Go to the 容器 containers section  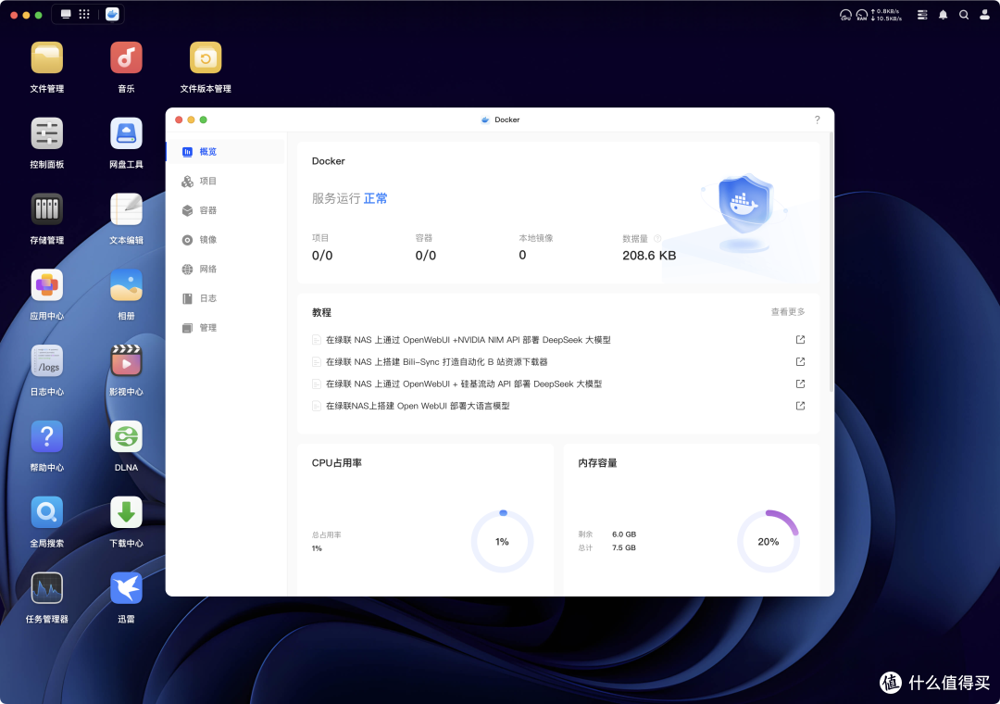[226, 210]
